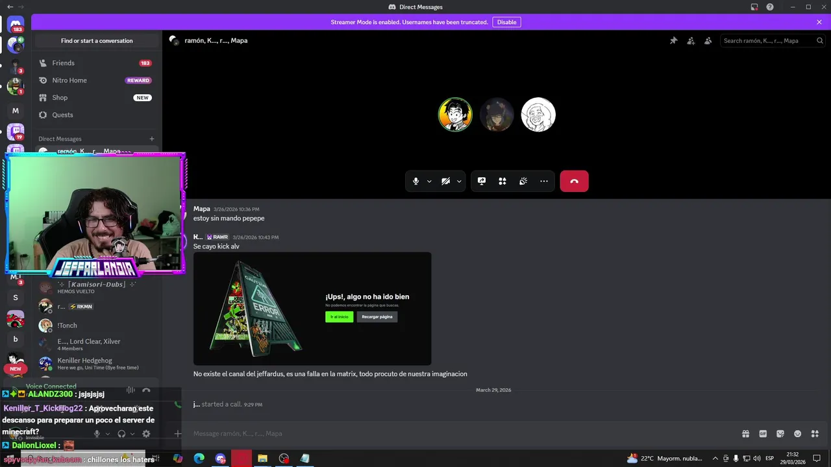Open pinned messages with the pin icon

click(x=673, y=40)
